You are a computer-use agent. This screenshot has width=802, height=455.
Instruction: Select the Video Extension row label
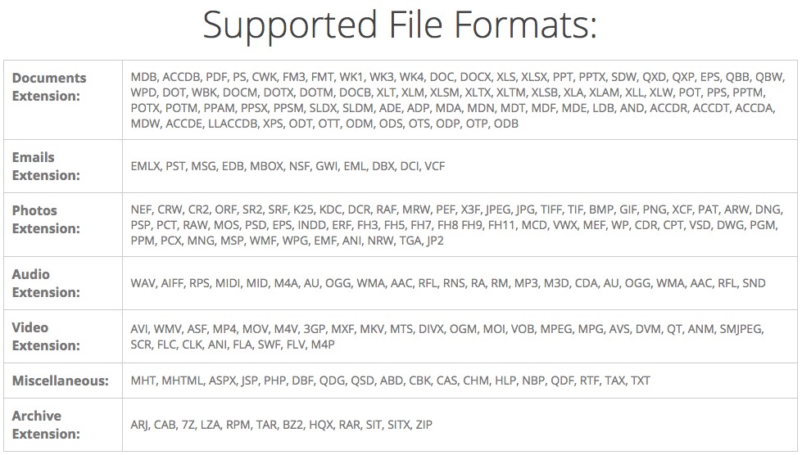(46, 336)
